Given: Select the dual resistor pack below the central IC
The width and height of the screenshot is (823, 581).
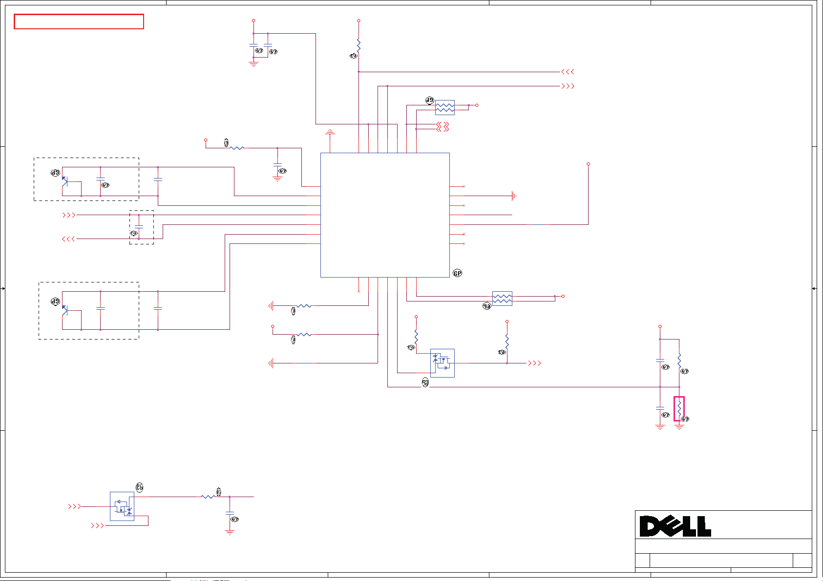Looking at the screenshot, I should [x=502, y=299].
